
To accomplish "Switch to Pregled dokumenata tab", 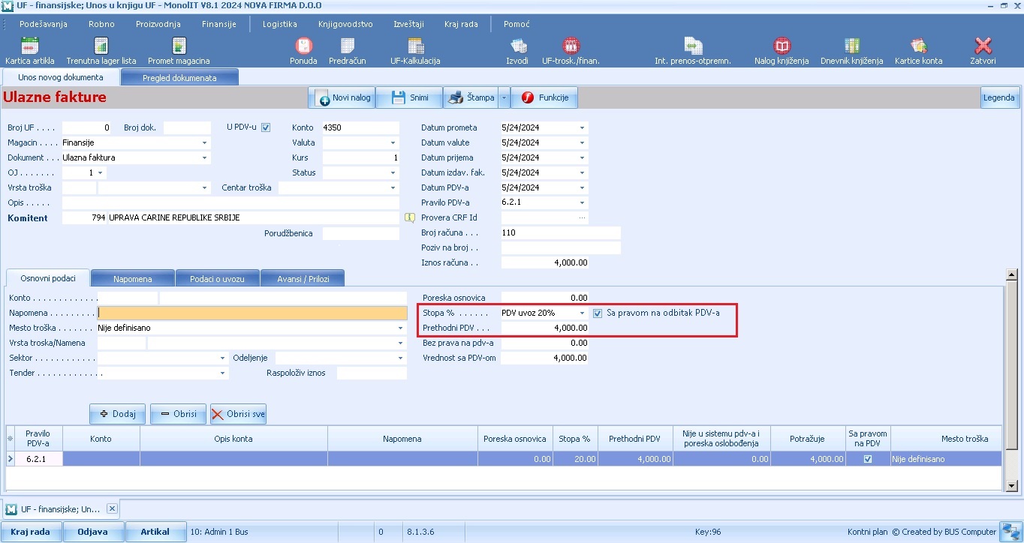I will click(179, 77).
